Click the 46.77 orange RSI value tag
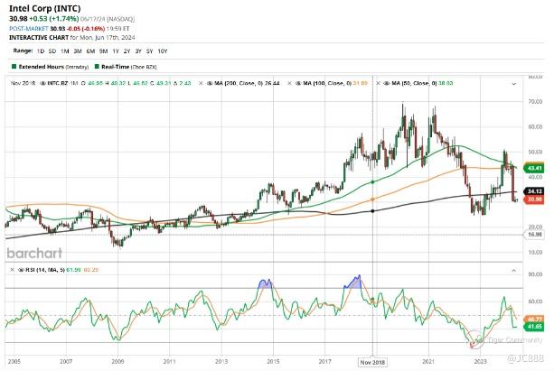 click(x=534, y=320)
